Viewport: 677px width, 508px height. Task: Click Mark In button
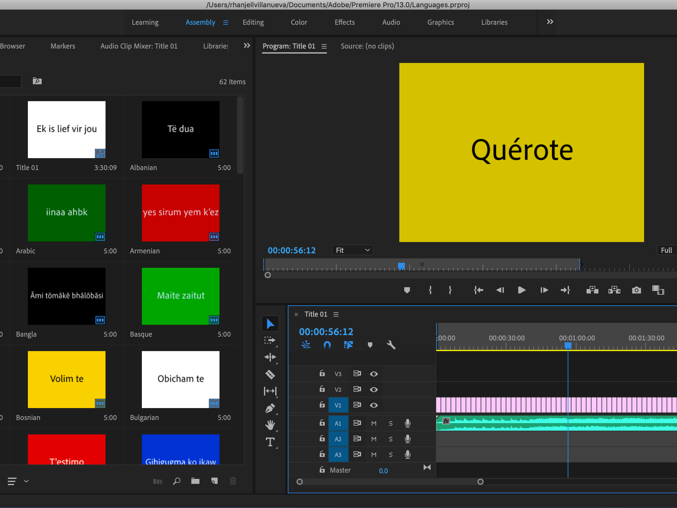tap(430, 290)
